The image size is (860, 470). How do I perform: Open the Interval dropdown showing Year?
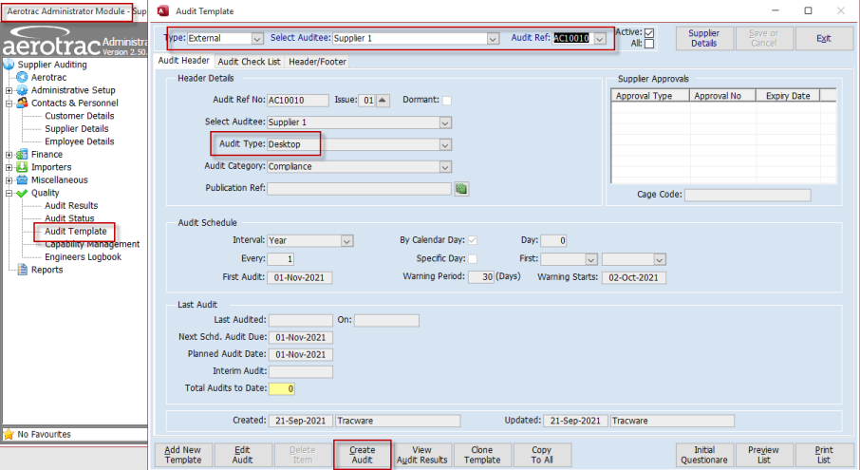[x=346, y=241]
